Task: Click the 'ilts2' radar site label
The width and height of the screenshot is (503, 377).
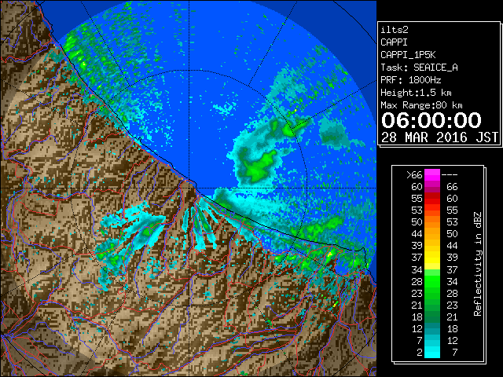Action: (x=395, y=30)
